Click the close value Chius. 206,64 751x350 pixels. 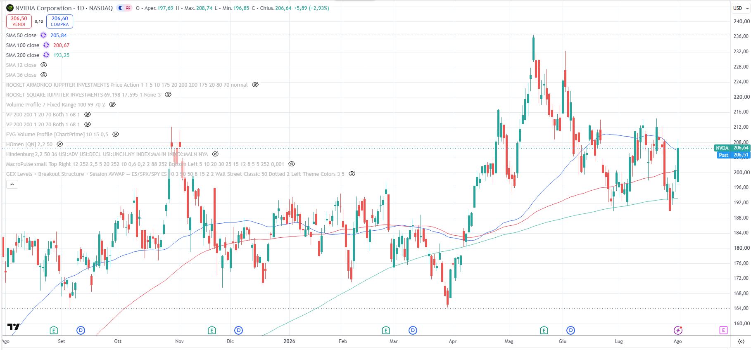pos(271,8)
